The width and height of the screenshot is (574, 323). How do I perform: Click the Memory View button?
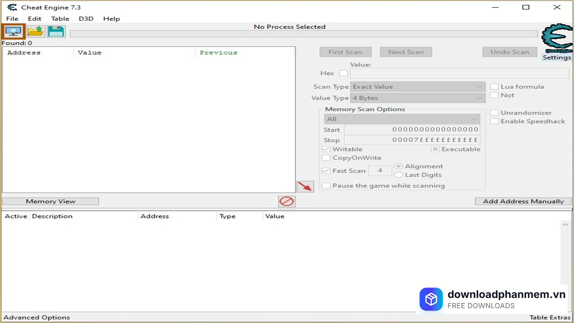[x=51, y=201]
